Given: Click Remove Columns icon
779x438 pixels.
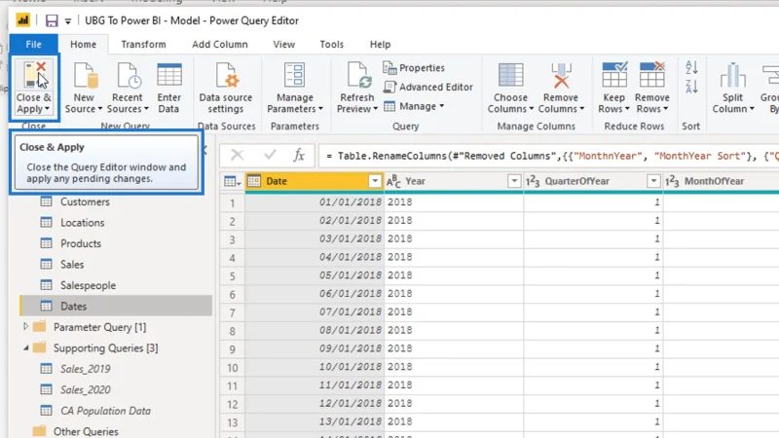Looking at the screenshot, I should pyautogui.click(x=561, y=76).
